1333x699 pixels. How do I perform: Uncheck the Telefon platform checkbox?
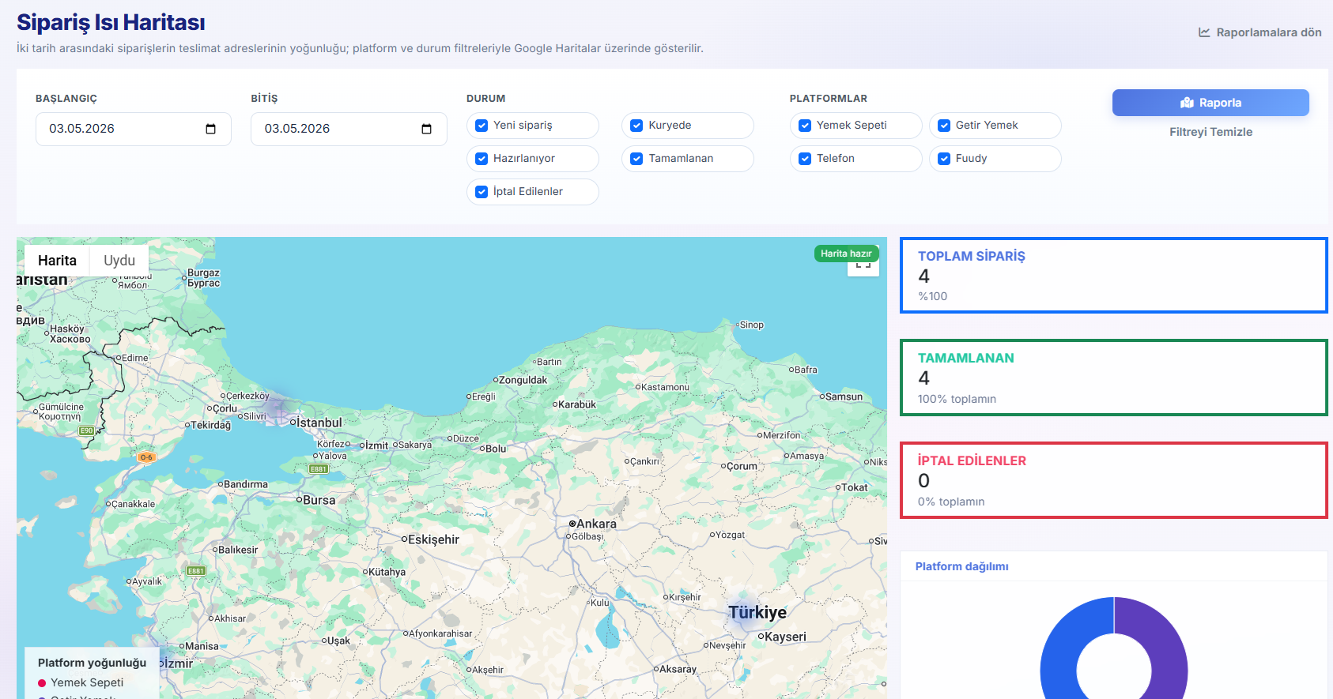[x=805, y=159]
